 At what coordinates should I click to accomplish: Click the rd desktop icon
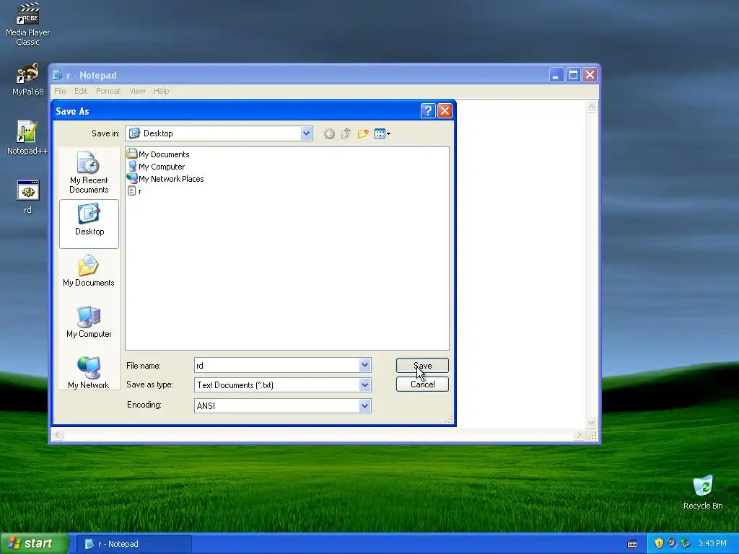click(x=28, y=197)
